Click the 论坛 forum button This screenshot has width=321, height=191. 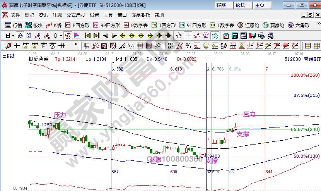point(241,5)
